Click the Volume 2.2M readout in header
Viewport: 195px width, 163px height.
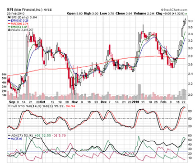click(144, 14)
